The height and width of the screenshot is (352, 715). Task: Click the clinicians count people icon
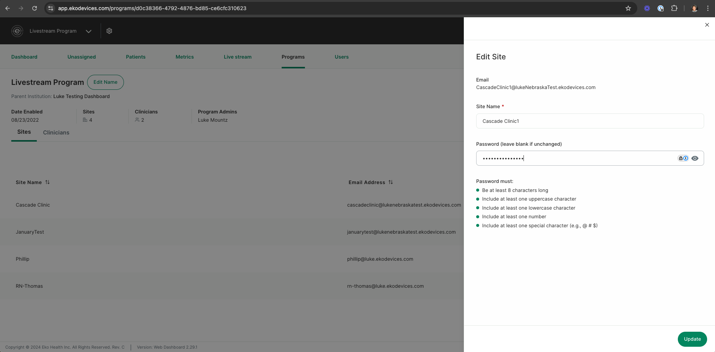[137, 120]
